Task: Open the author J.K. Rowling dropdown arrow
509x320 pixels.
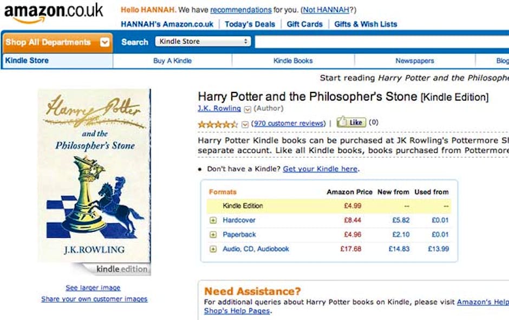Action: click(x=247, y=109)
